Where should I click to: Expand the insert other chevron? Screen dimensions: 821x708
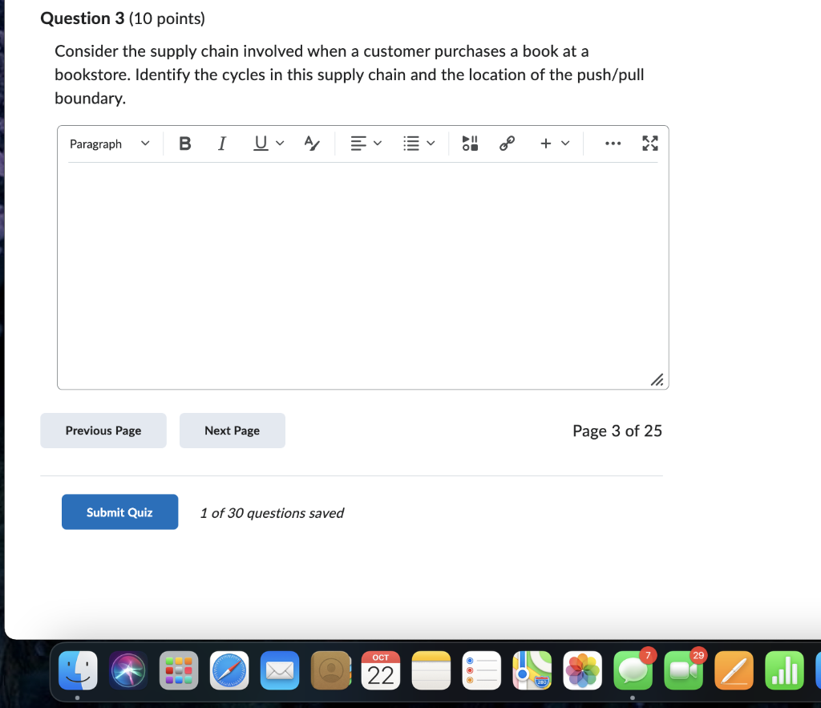[565, 144]
